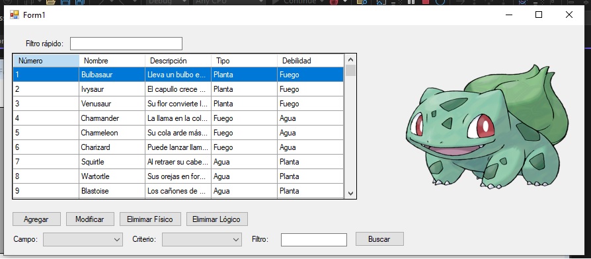
Task: Sort by the Nombre column header
Action: [x=112, y=61]
